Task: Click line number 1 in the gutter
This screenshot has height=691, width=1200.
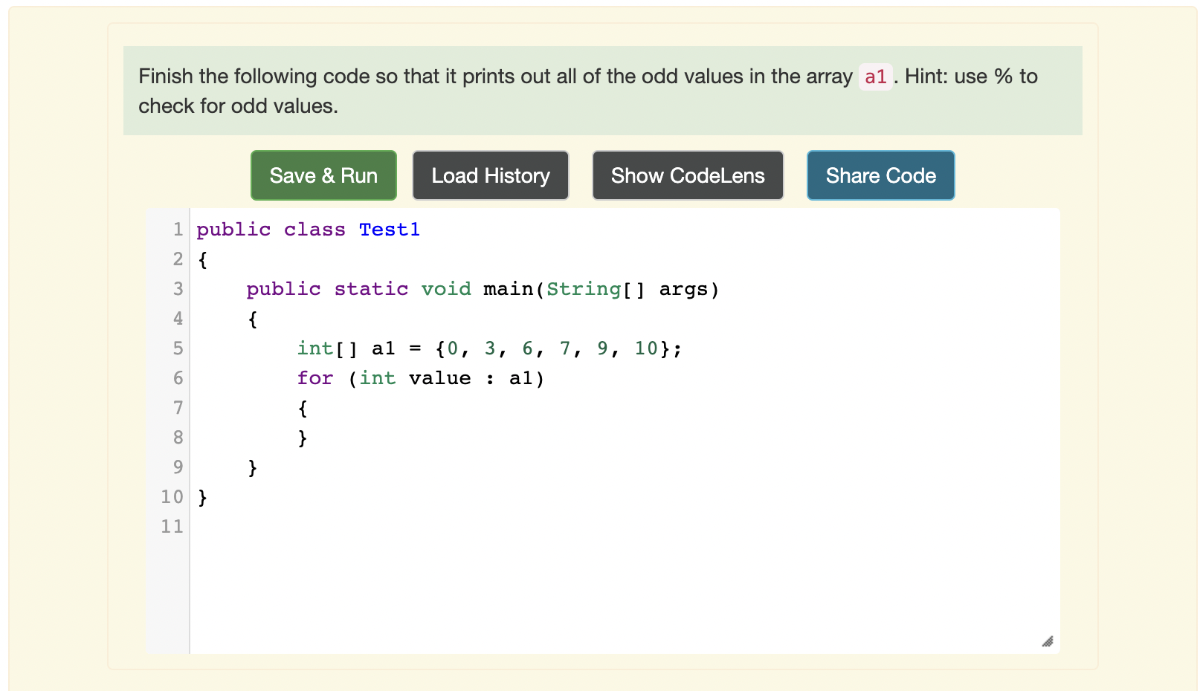Action: [x=178, y=230]
